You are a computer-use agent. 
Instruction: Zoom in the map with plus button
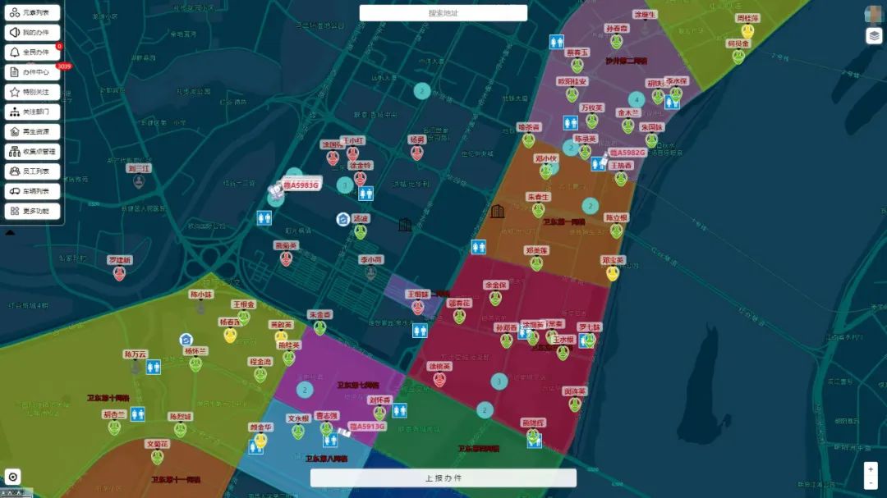(871, 468)
